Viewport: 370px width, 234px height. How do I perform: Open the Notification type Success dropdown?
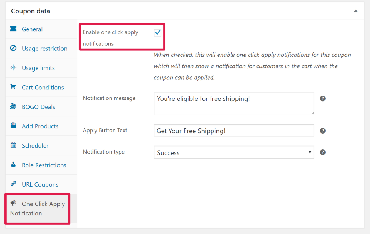coord(234,152)
